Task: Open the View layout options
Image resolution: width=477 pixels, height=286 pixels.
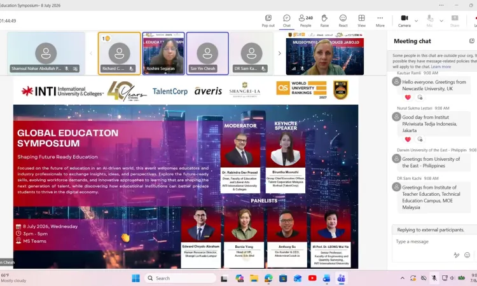Action: 361,21
